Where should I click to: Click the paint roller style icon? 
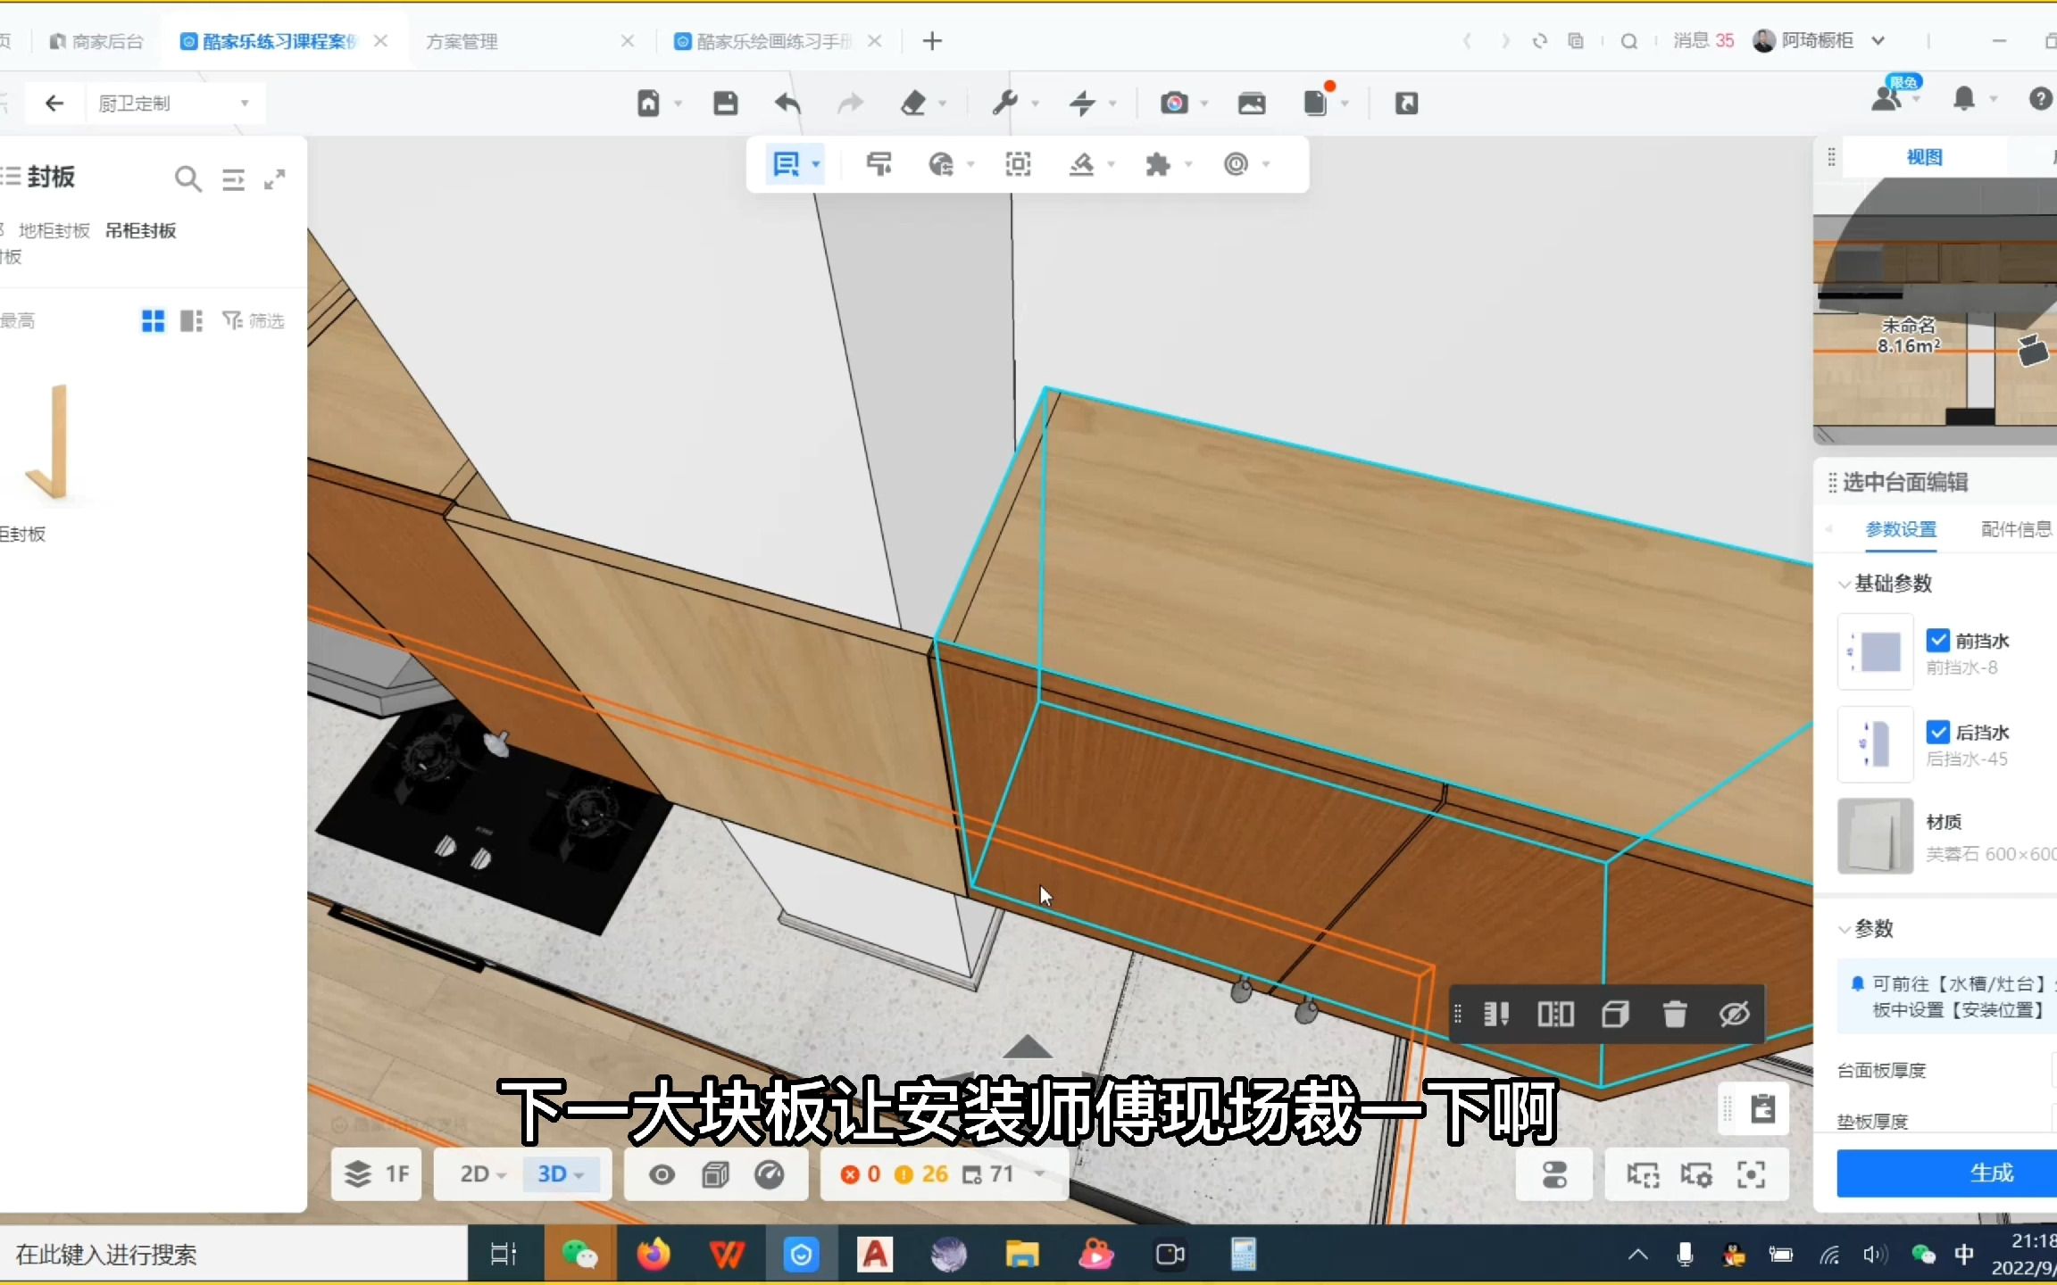[879, 164]
